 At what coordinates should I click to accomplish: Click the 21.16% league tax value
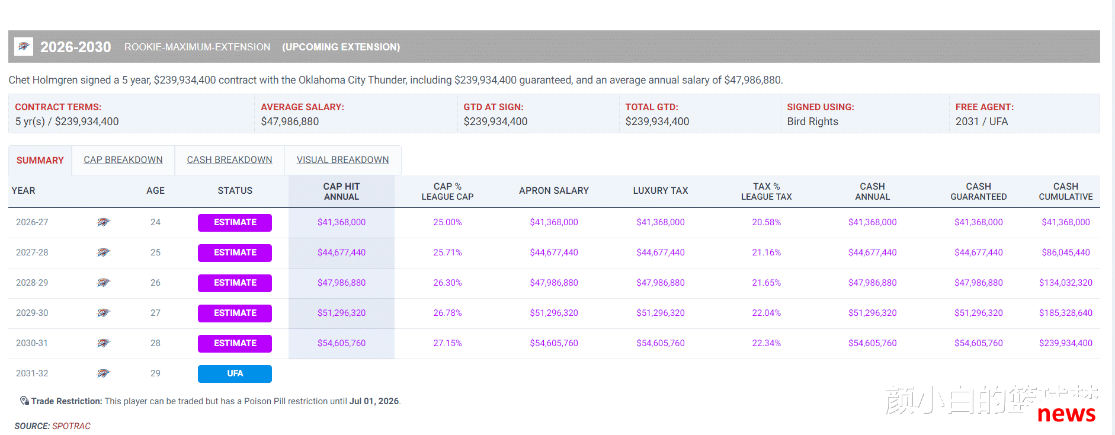point(766,252)
